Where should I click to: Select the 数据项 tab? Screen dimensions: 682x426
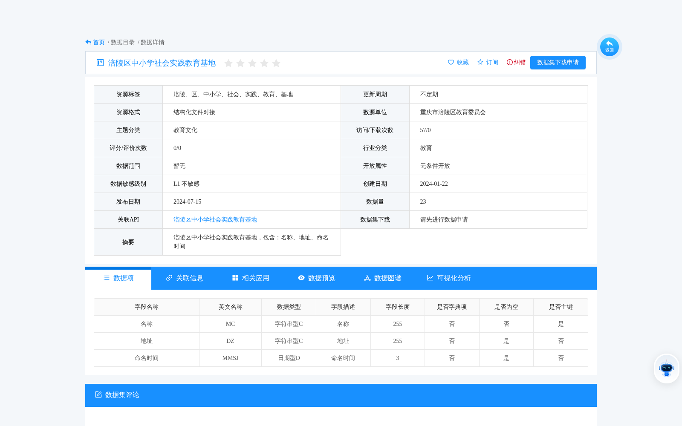click(118, 278)
